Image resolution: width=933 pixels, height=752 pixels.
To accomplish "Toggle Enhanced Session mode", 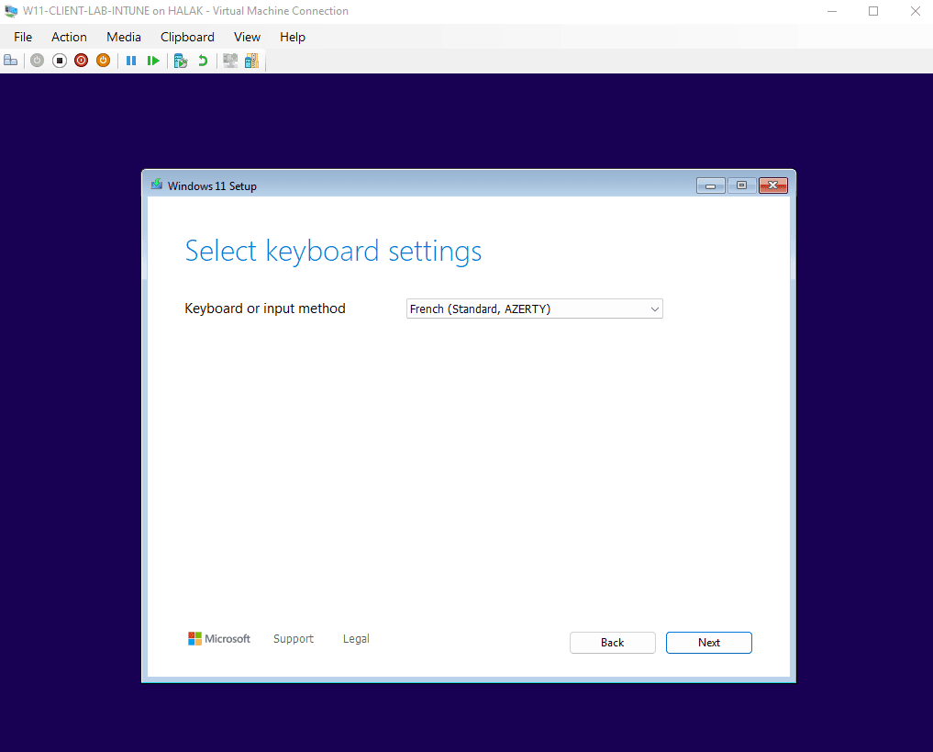I will tap(229, 60).
